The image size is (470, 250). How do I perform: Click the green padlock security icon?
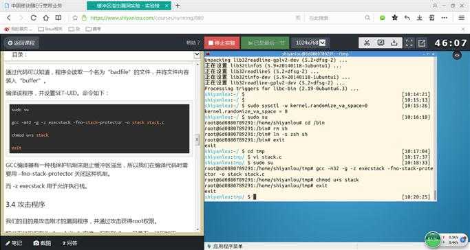coord(84,18)
